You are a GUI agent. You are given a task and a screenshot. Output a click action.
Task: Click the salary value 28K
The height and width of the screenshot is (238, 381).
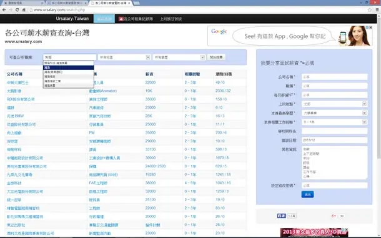(149, 116)
